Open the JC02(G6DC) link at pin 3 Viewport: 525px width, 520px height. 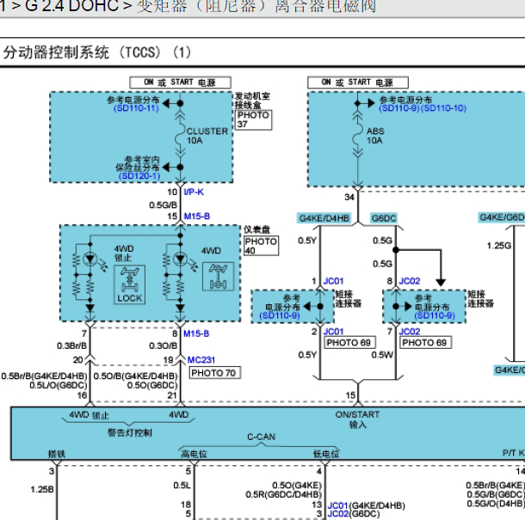coord(354,514)
